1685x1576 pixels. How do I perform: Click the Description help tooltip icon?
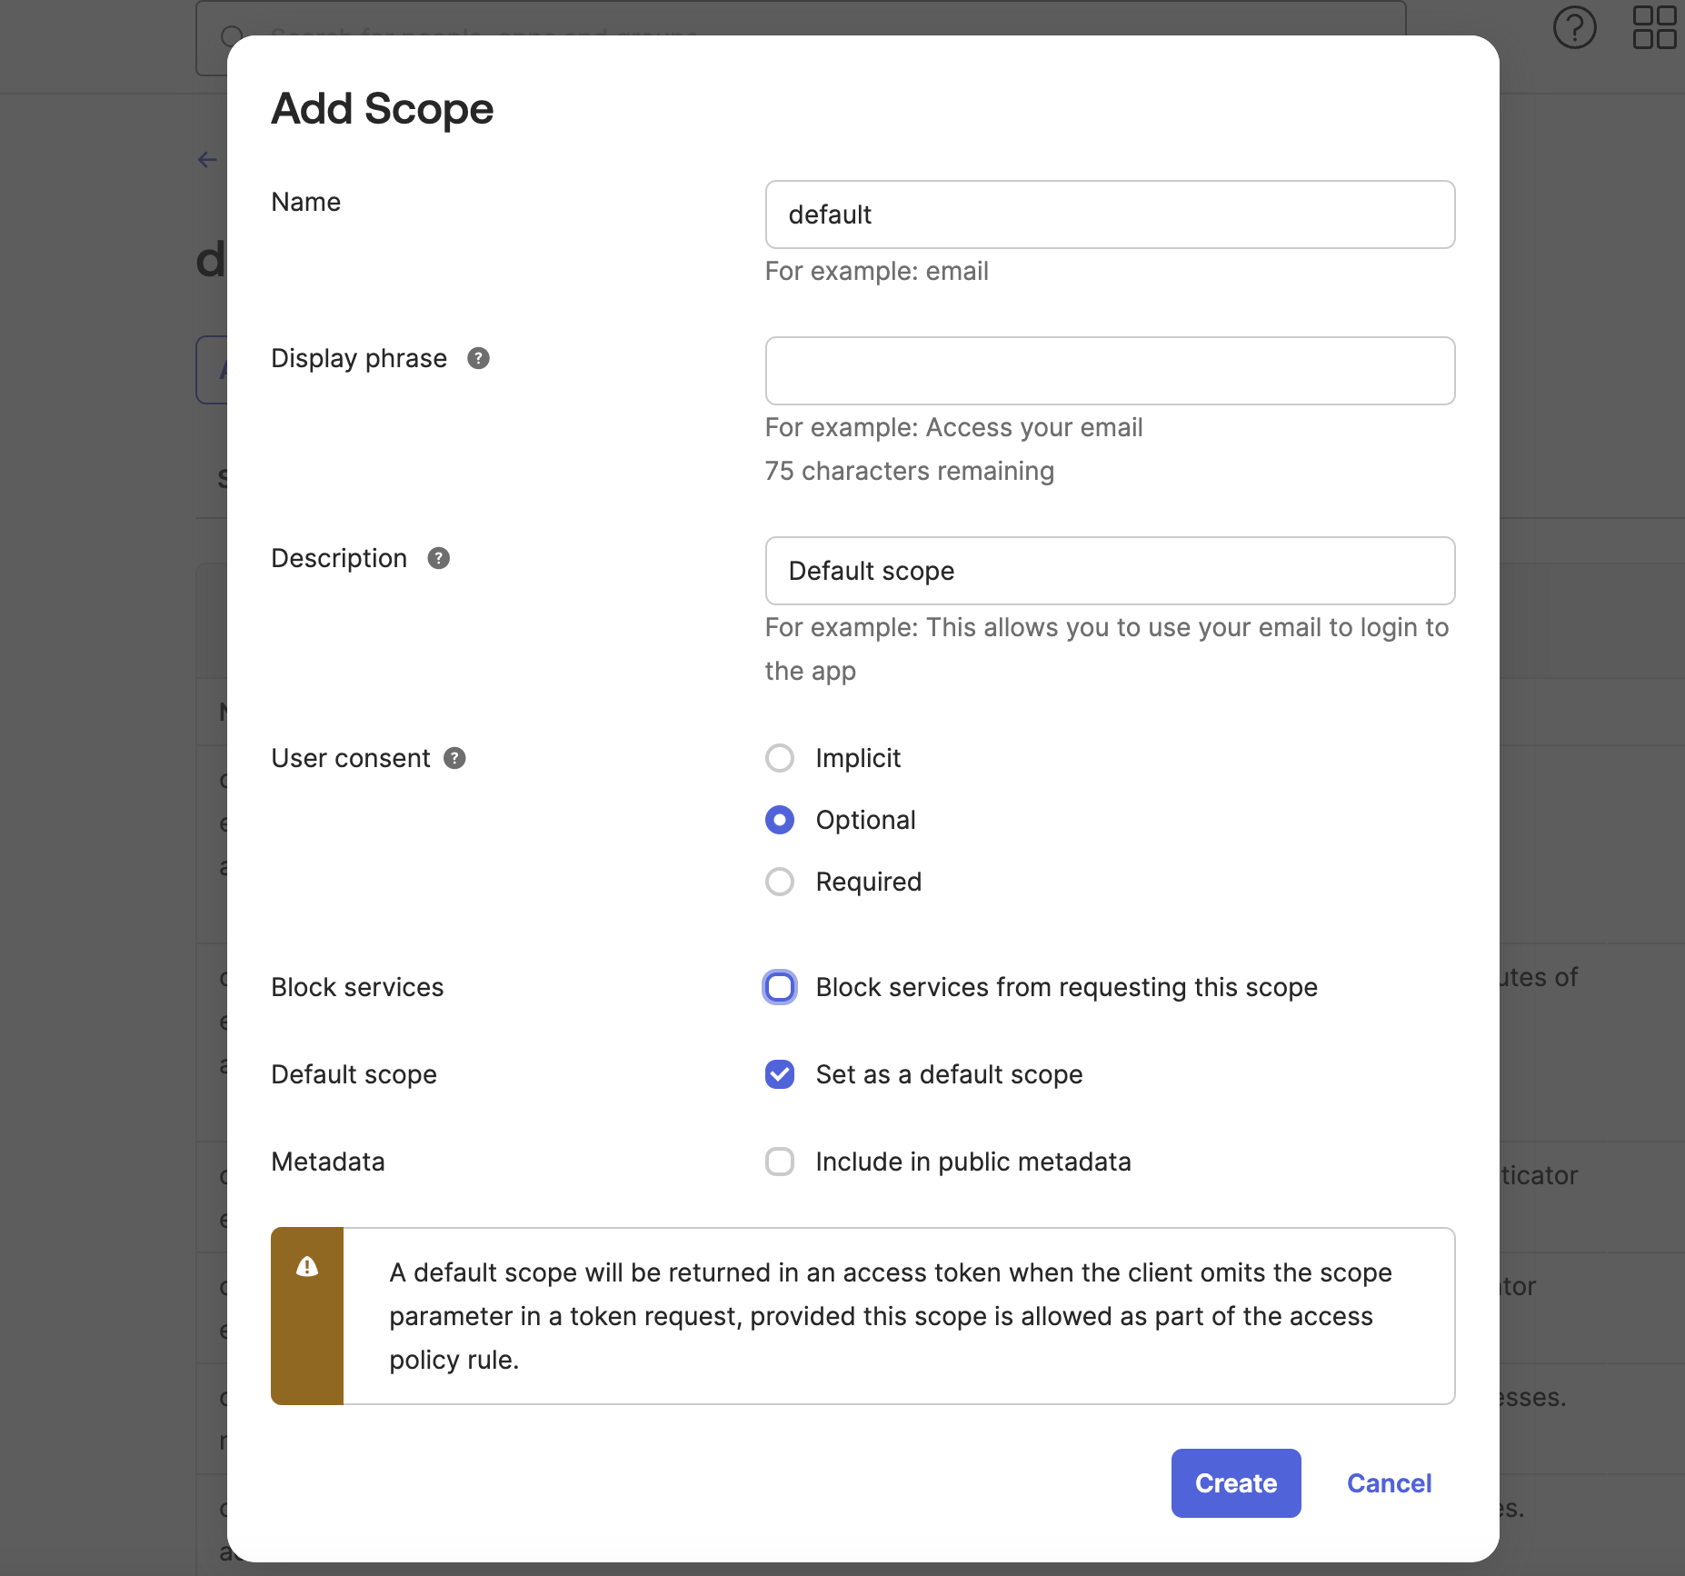click(x=438, y=558)
